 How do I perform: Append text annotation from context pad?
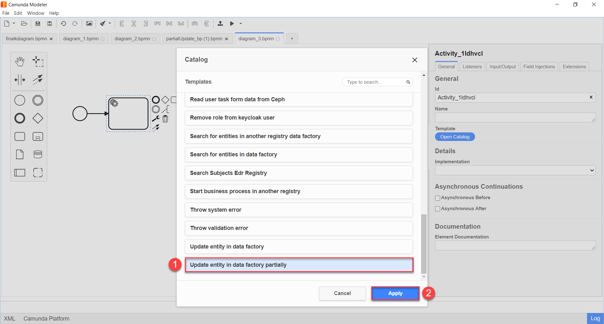pos(165,109)
